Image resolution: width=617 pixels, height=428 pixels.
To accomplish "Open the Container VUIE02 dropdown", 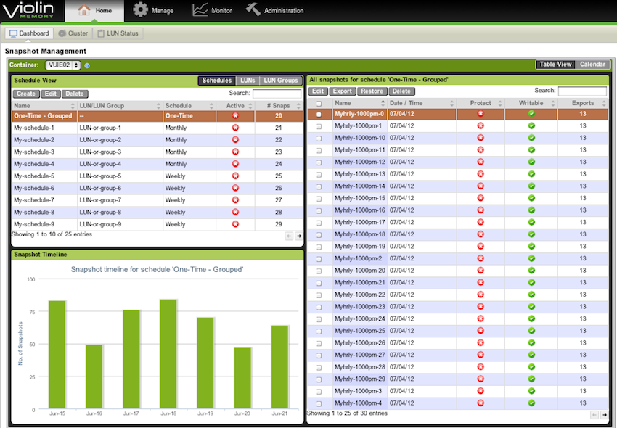I will coord(63,65).
